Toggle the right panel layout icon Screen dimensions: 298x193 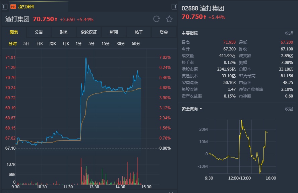174,6
